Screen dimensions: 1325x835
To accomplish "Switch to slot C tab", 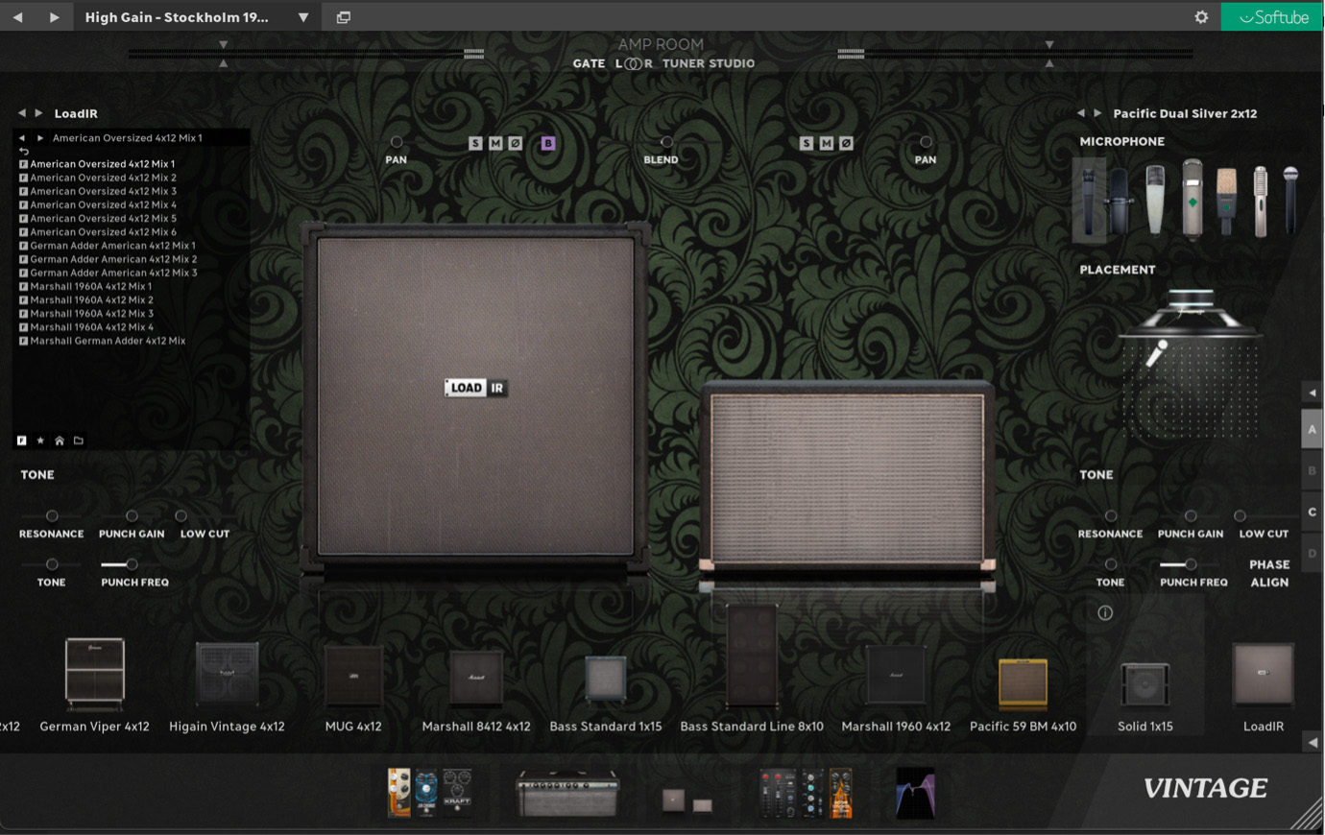I will click(x=1312, y=513).
